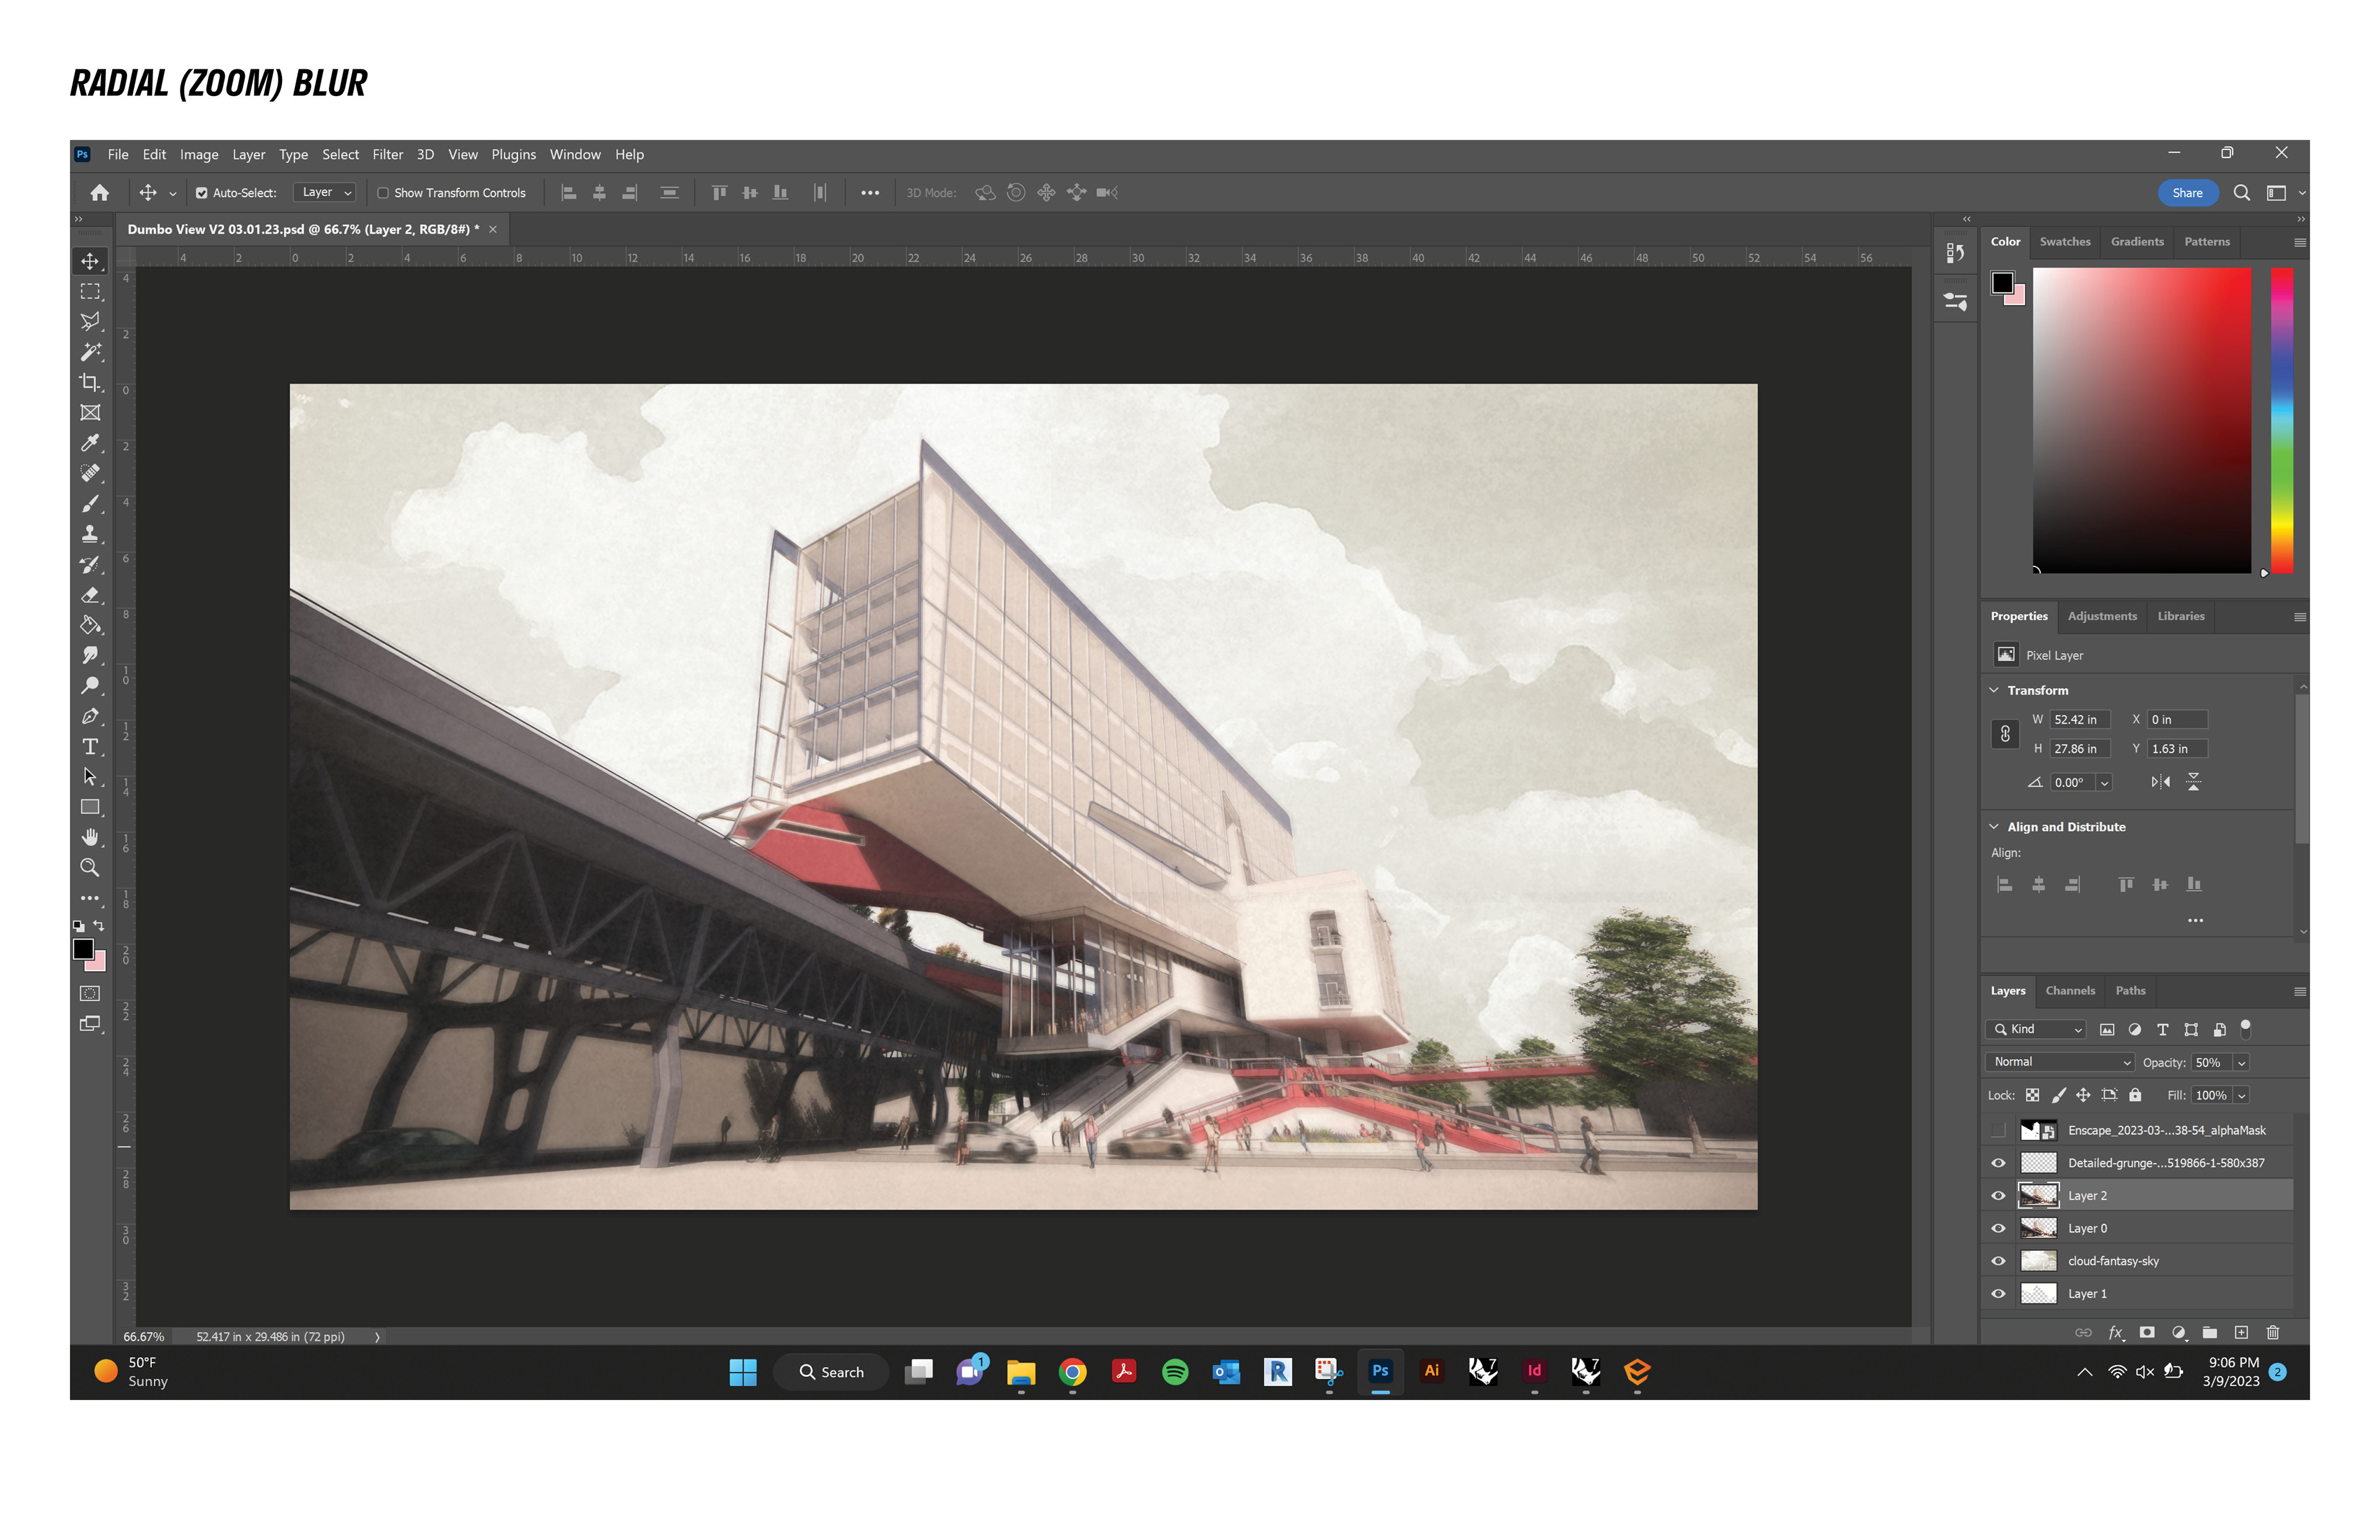2380x1540 pixels.
Task: Open the Normal blend mode dropdown
Action: point(2060,1062)
